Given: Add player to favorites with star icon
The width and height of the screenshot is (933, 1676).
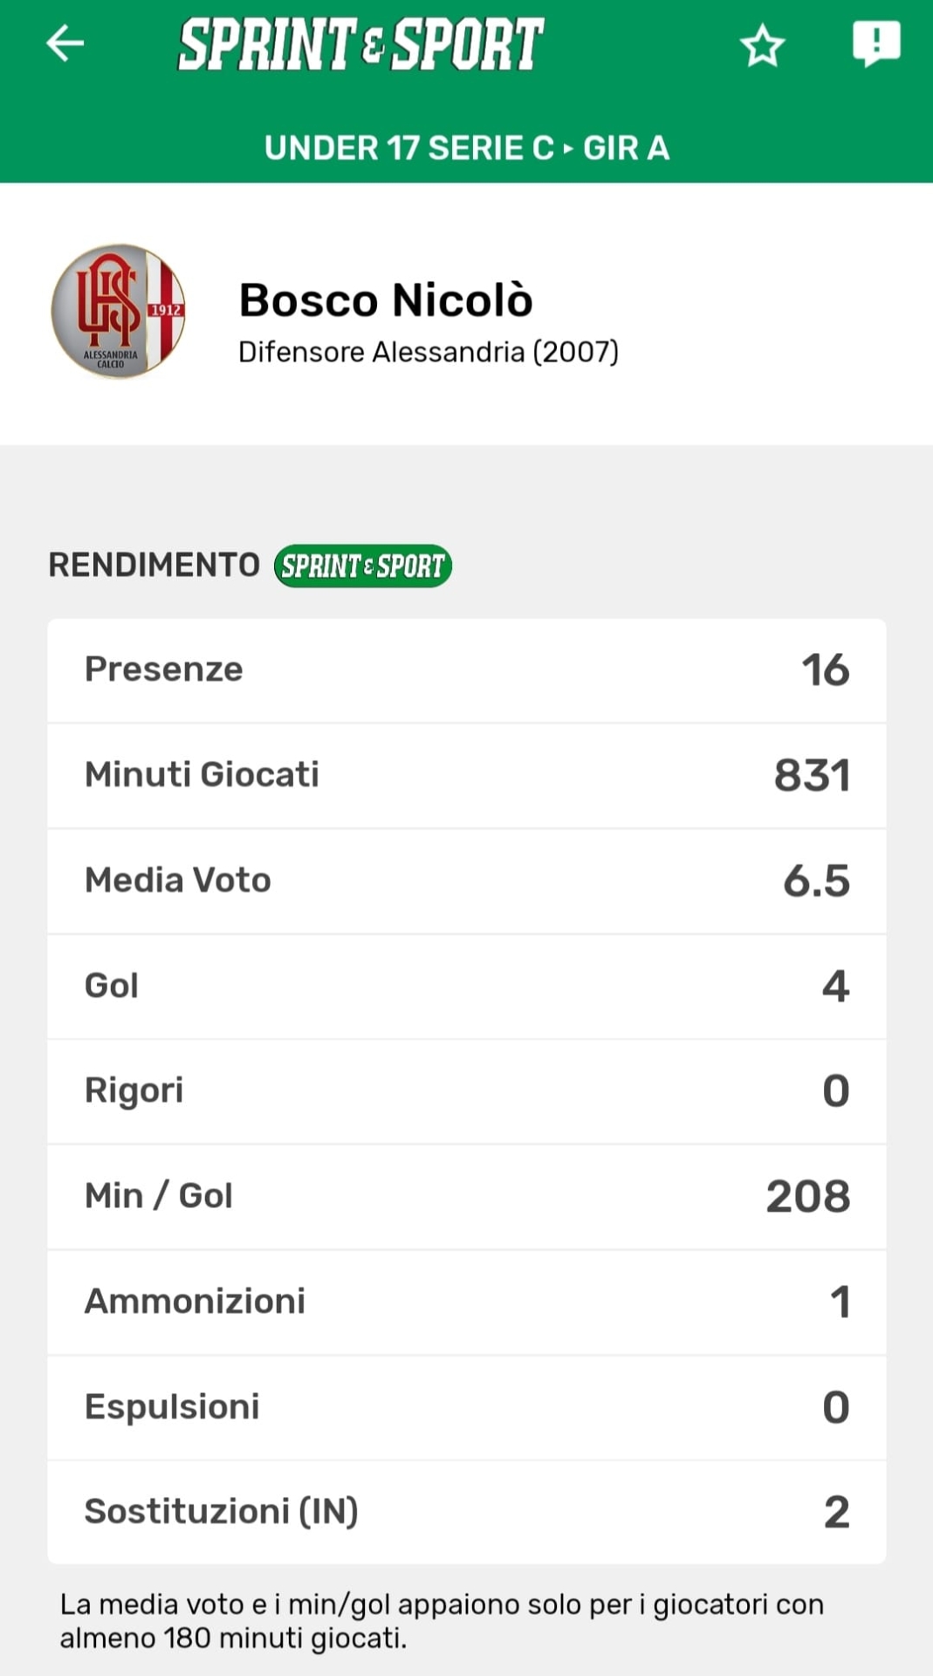Looking at the screenshot, I should (x=762, y=45).
